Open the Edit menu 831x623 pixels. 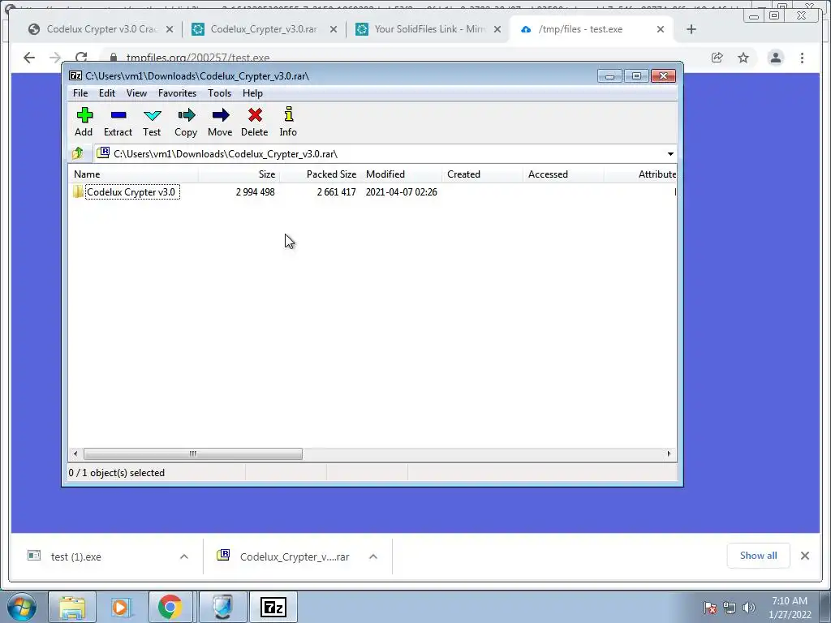click(x=107, y=93)
